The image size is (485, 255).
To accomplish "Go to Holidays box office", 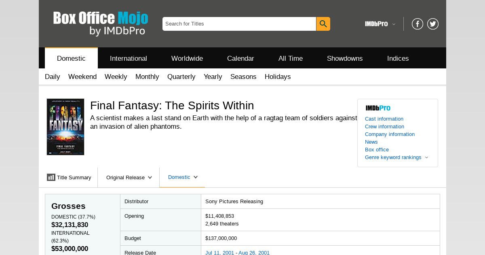I will click(278, 76).
